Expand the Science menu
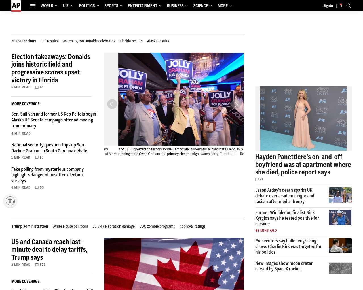Image resolution: width=363 pixels, height=290 pixels. tap(202, 6)
